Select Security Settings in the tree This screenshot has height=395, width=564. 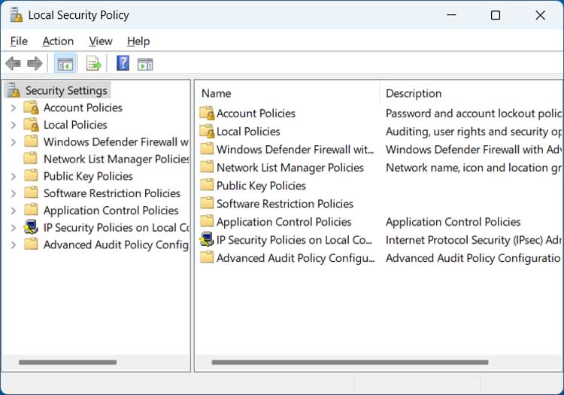coord(66,90)
